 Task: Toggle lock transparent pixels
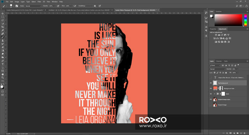[214, 73]
